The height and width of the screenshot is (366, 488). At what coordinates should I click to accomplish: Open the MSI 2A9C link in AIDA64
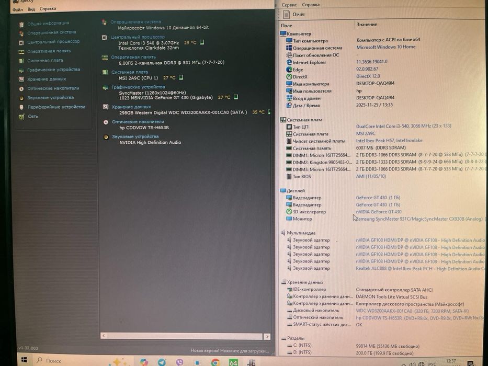coord(366,133)
